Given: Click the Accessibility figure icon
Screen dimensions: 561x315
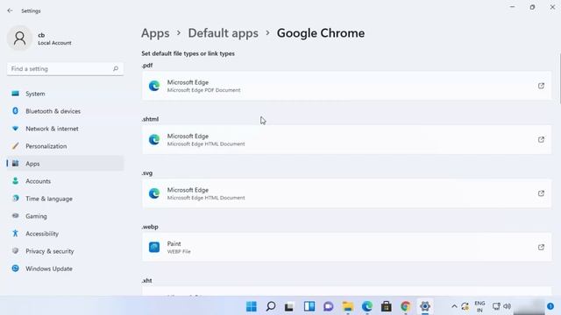Looking at the screenshot, I should [15, 234].
